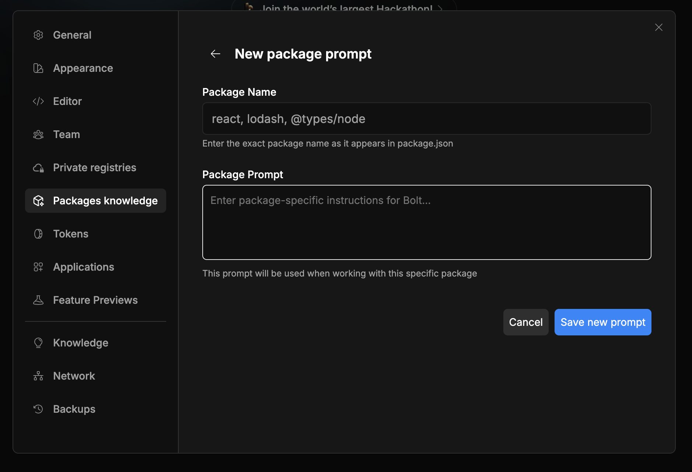Open the Knowledge settings section
This screenshot has height=472, width=692.
point(80,342)
